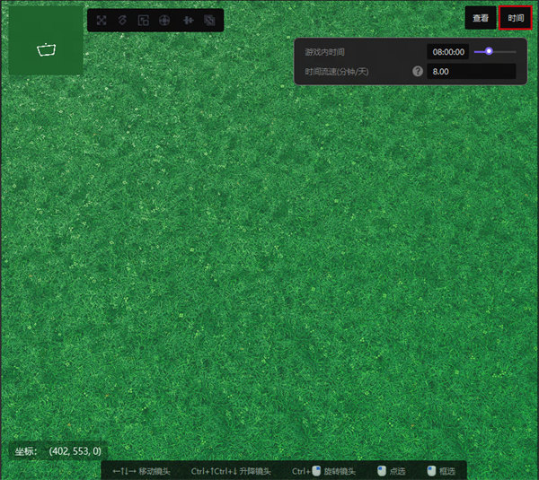Click the time flow rate field 8.00
Viewport: 539px width, 480px height.
[471, 71]
